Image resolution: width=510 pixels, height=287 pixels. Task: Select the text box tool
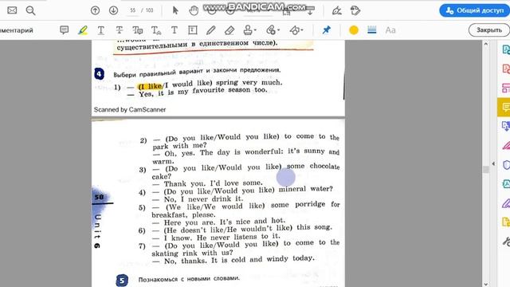[x=193, y=30]
